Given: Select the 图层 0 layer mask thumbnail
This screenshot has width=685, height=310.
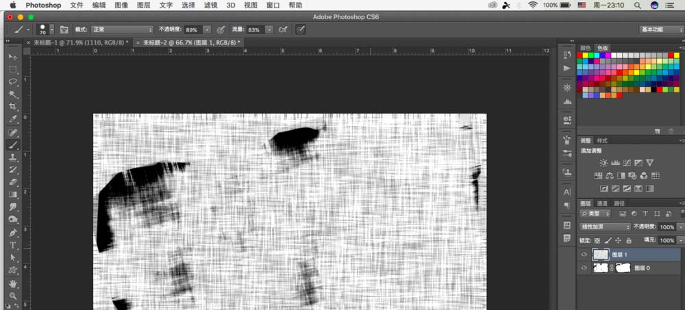Looking at the screenshot, I should (x=623, y=268).
